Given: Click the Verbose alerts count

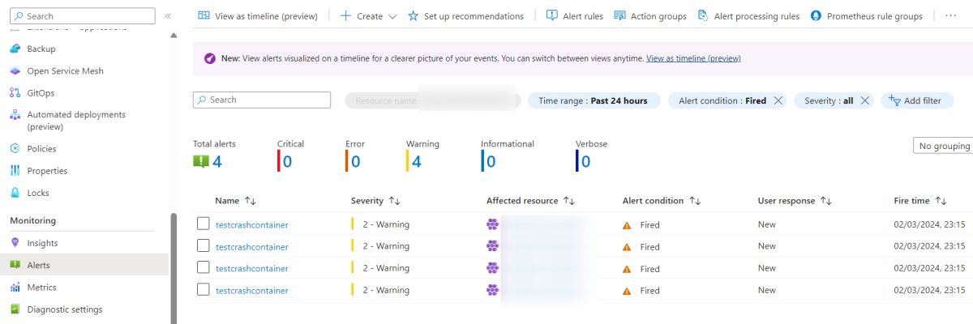Looking at the screenshot, I should pos(585,161).
